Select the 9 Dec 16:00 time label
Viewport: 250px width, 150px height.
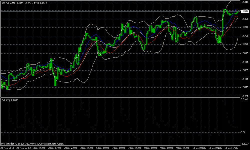[x=182, y=148]
